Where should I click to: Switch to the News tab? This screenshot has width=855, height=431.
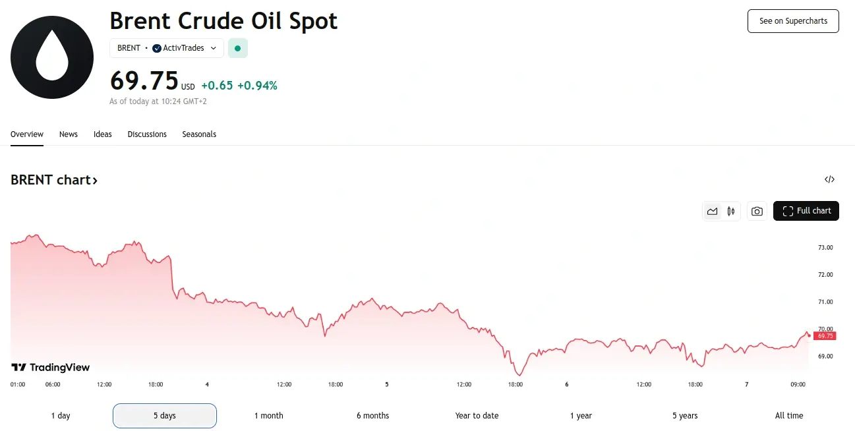pos(68,134)
